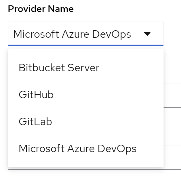Image resolution: width=181 pixels, height=183 pixels.
Task: Click the dropdown caret arrow icon
Action: coord(147,34)
